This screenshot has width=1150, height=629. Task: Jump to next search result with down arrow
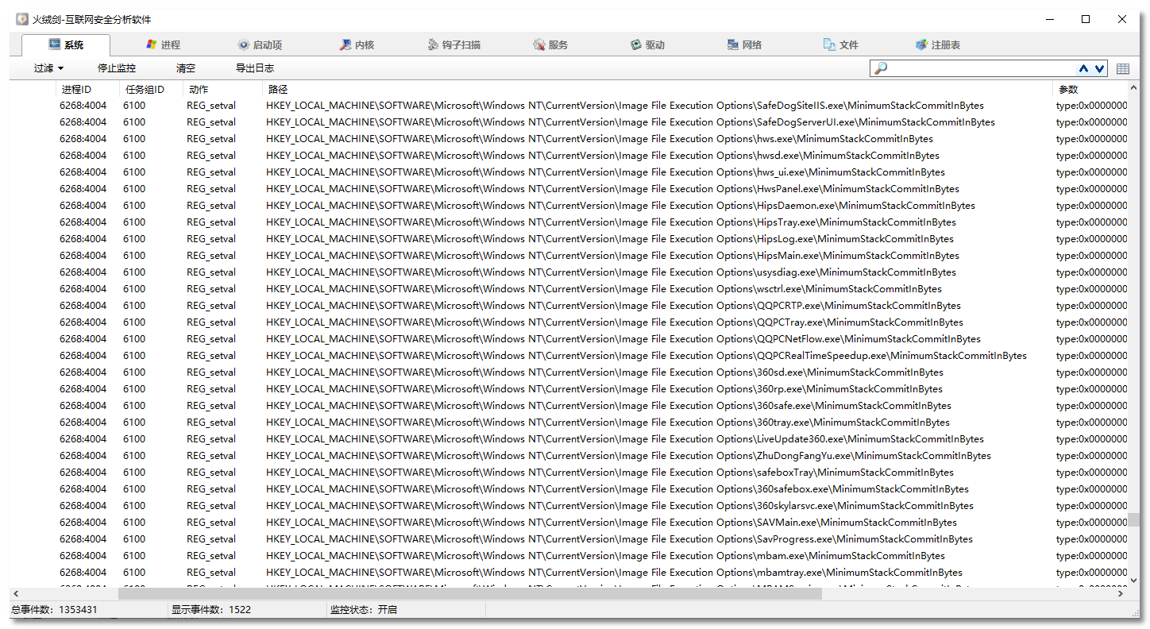1099,69
